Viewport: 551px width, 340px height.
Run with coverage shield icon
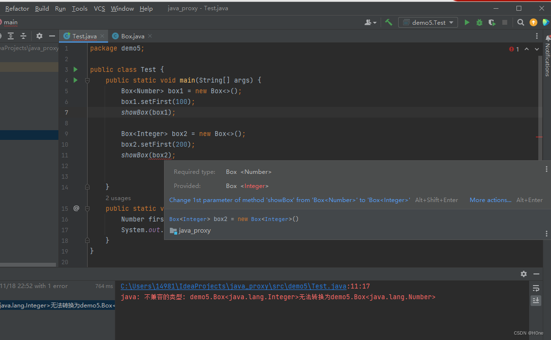click(x=492, y=22)
